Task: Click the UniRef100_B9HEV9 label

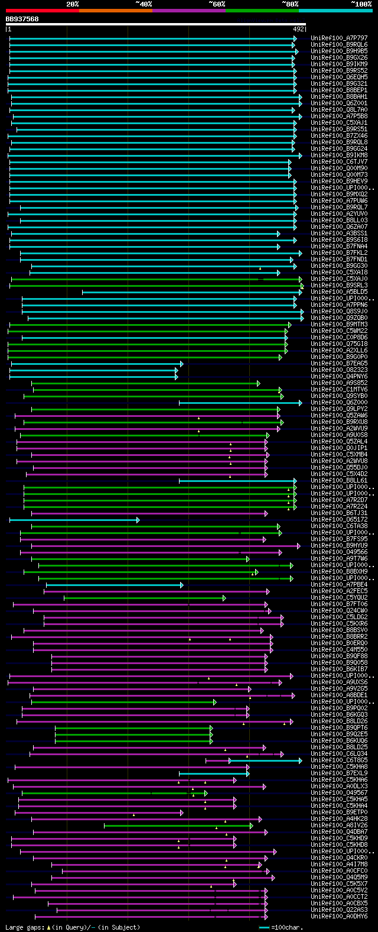Action: pos(339,181)
